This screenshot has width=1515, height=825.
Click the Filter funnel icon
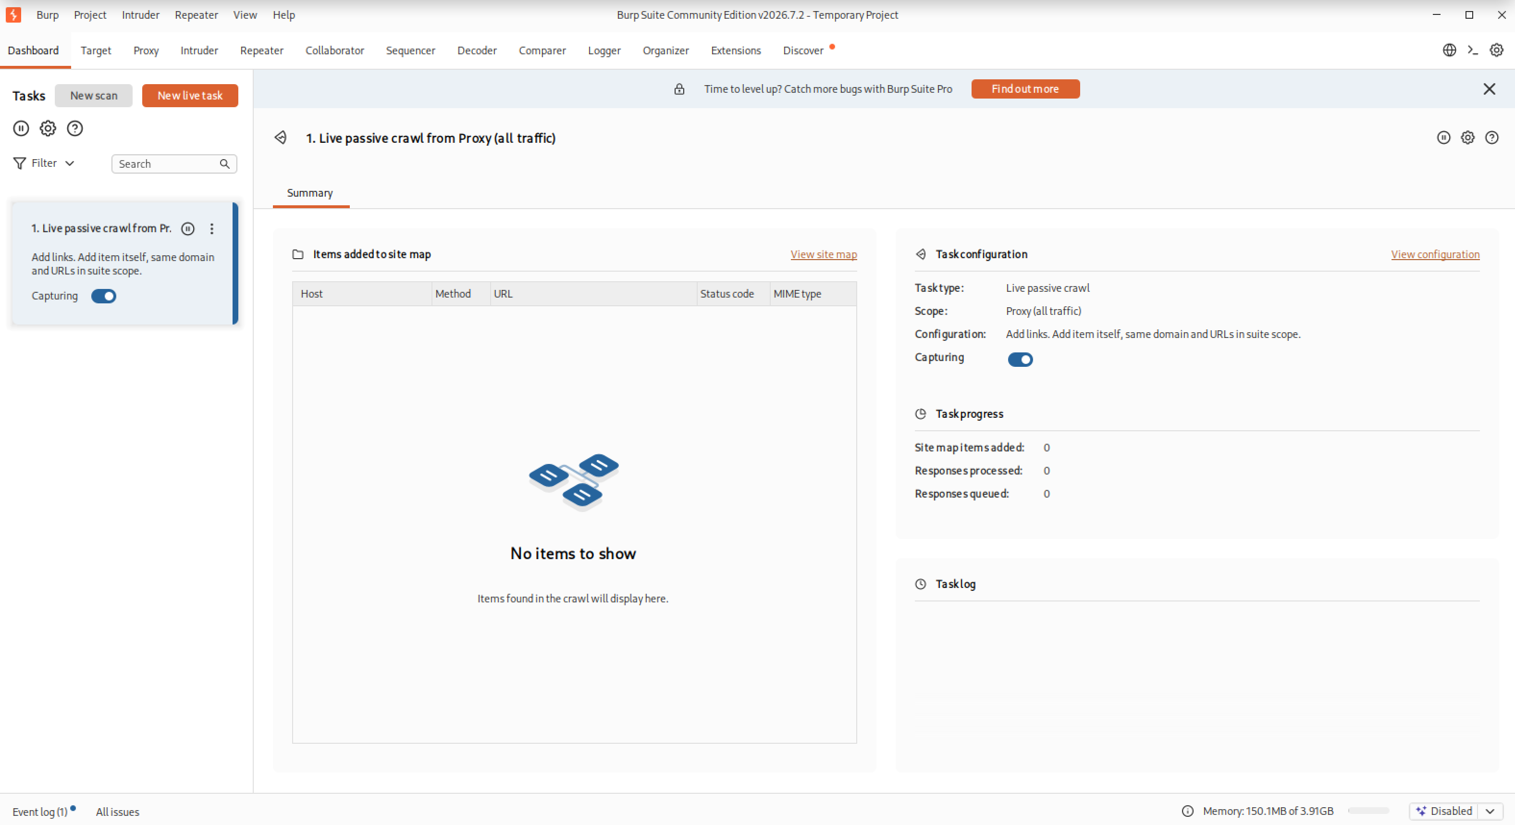(19, 163)
